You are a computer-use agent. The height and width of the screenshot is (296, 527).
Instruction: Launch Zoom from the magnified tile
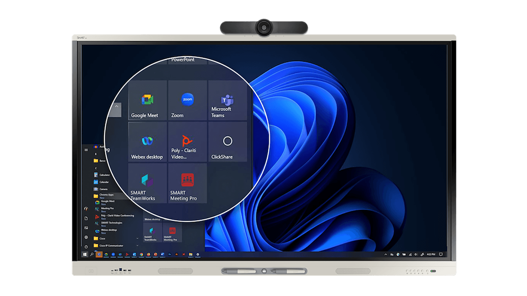click(187, 100)
